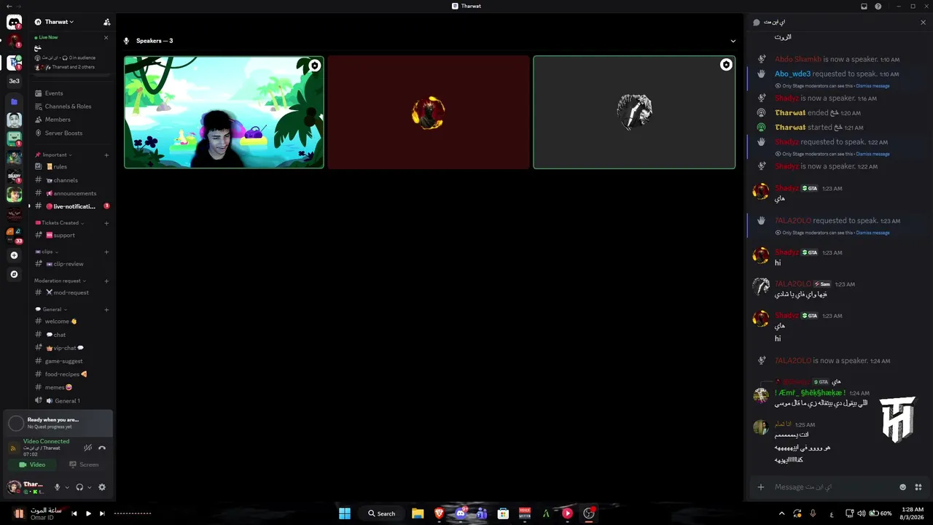This screenshot has height=525, width=933.
Task: Select the webcam speaker video tile
Action: [x=224, y=112]
